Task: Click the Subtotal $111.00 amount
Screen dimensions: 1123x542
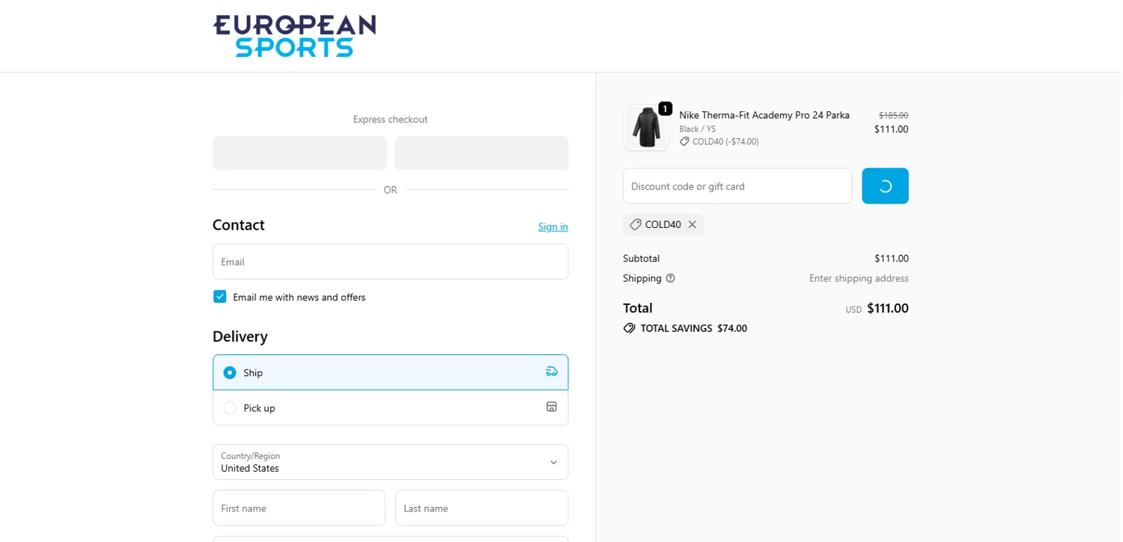Action: click(892, 259)
